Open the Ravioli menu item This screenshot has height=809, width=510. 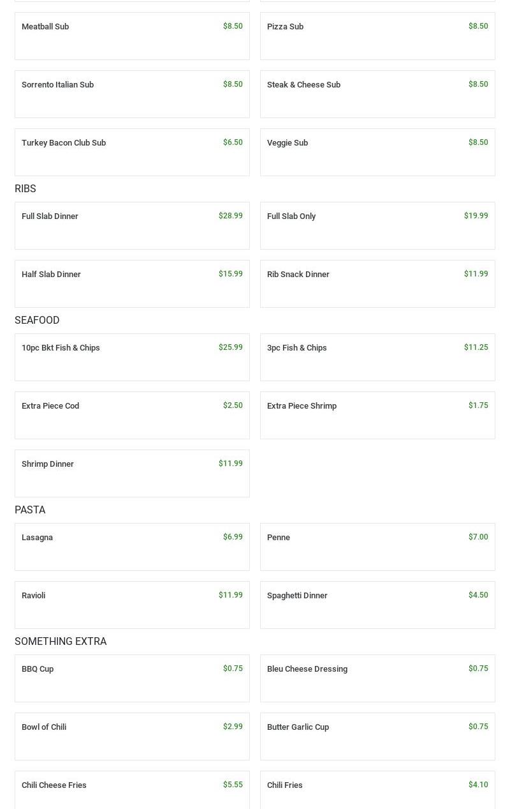(x=132, y=605)
